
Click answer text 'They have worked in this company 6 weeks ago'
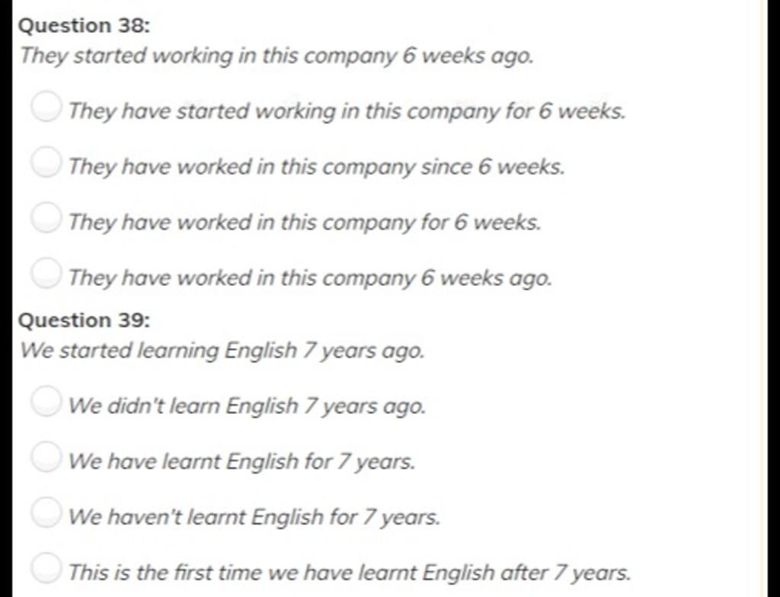tap(311, 278)
